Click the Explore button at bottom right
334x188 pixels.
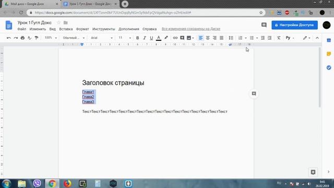click(x=313, y=172)
